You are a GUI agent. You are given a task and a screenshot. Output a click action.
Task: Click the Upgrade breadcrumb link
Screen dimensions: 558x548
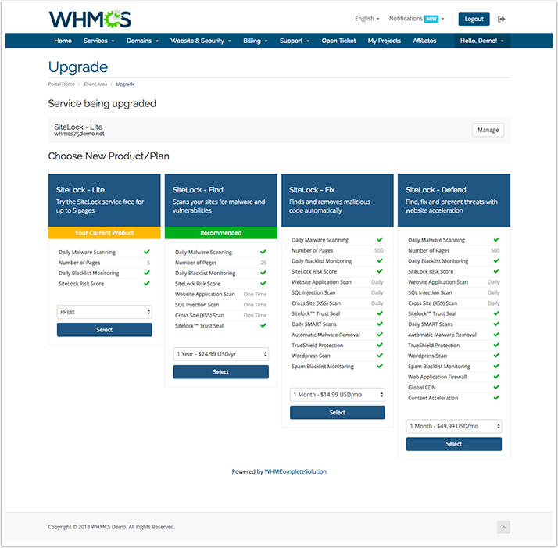click(x=125, y=84)
